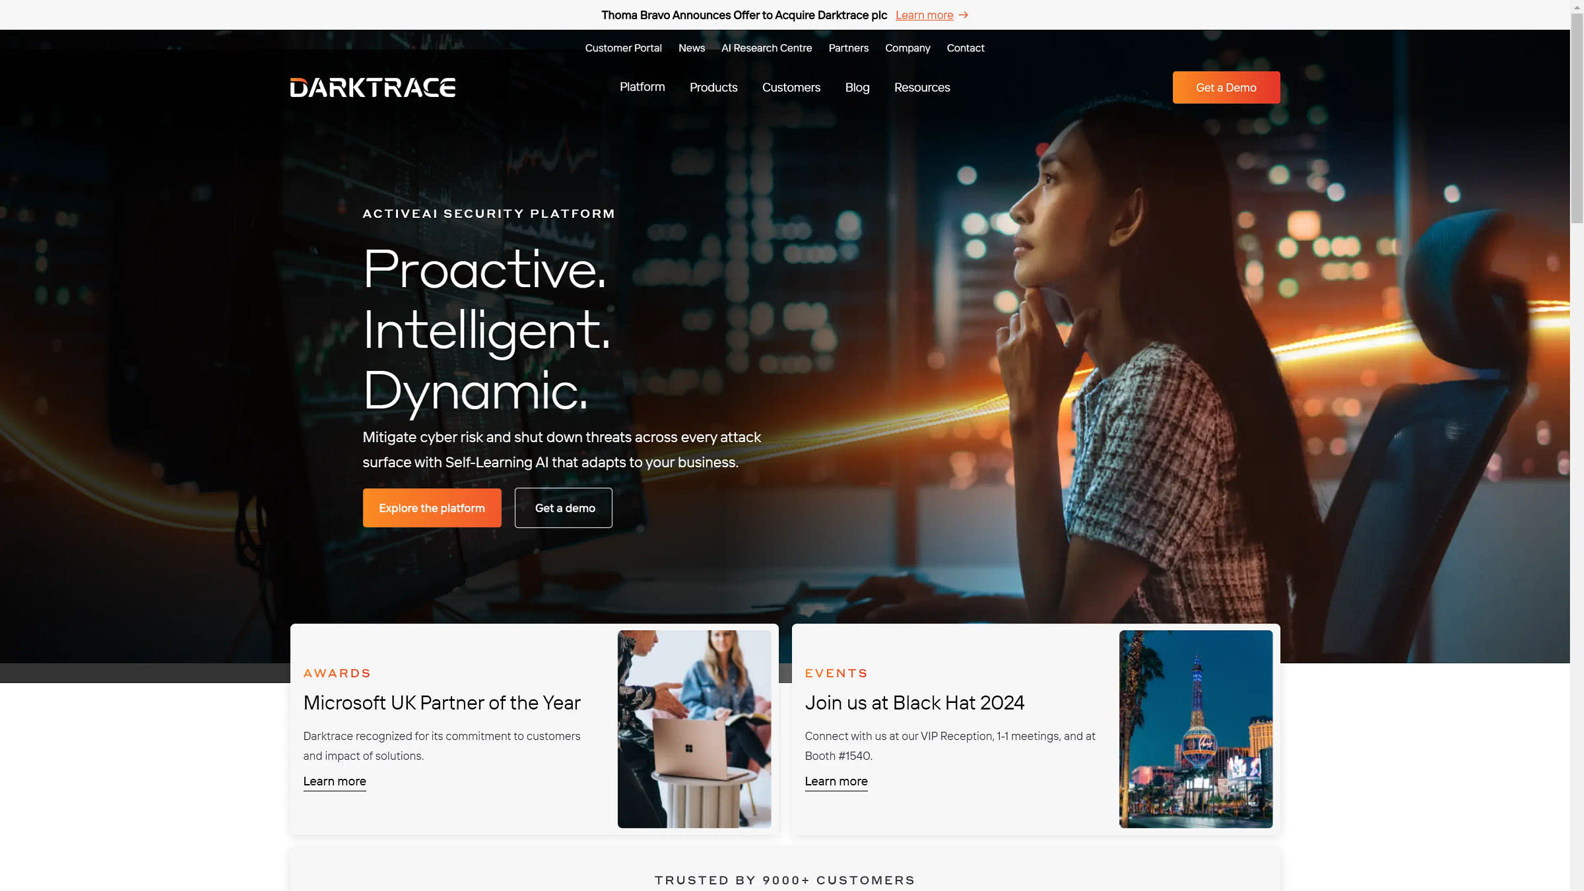Screen dimensions: 1584x891
Task: Go to the Blog page
Action: coord(857,88)
